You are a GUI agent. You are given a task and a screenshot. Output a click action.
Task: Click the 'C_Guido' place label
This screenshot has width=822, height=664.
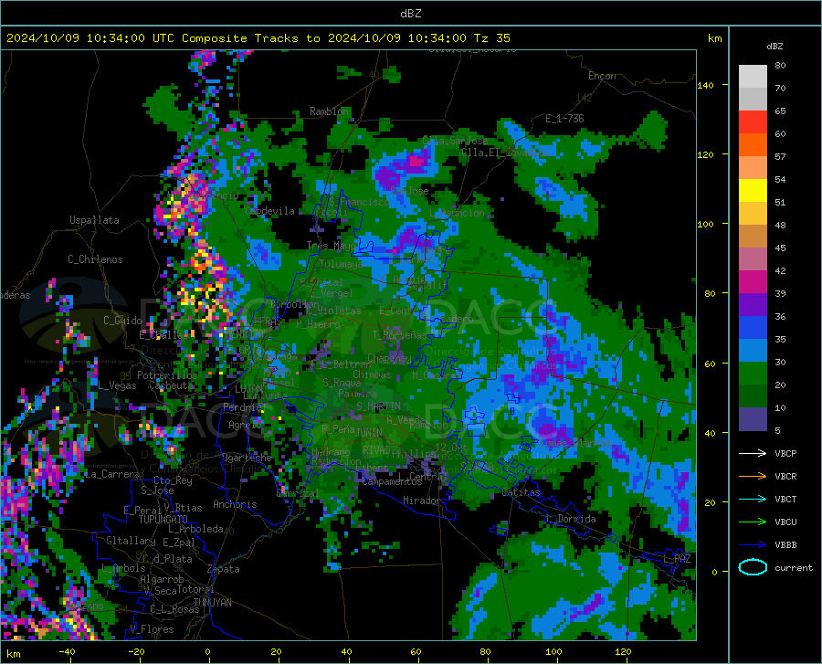(x=122, y=321)
